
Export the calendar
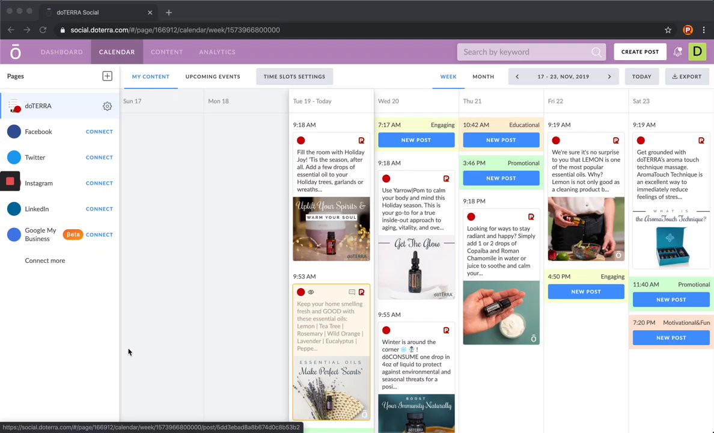point(687,76)
